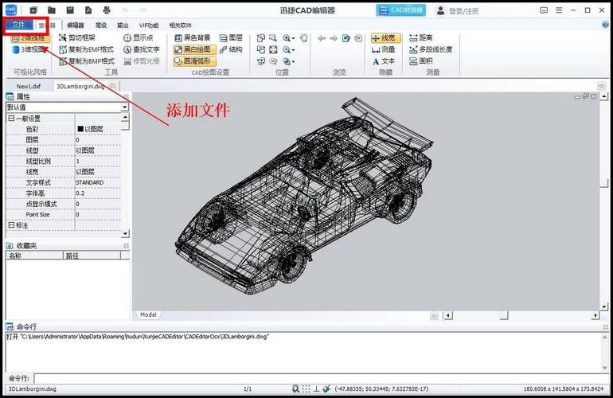Open the feedback message icon in title bar
The height and width of the screenshot is (398, 613).
pos(544,10)
